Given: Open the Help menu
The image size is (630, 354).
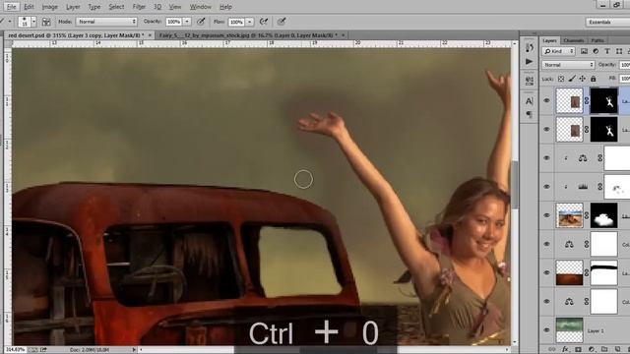Looking at the screenshot, I should tap(225, 7).
